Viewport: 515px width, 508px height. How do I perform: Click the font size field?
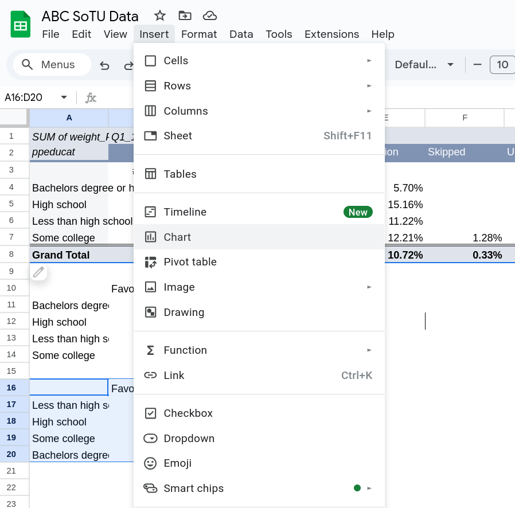coord(502,65)
